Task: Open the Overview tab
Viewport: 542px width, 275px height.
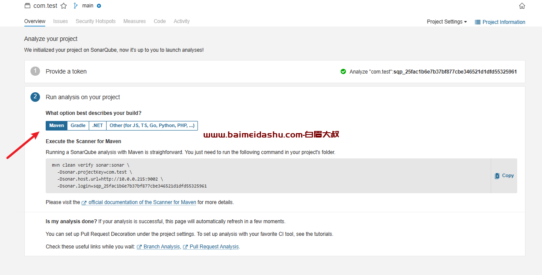Action: point(35,21)
